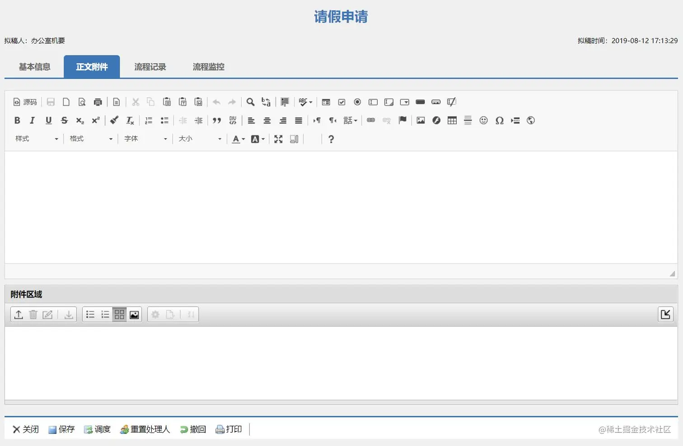
Task: Insert a textarea form element
Action: click(x=389, y=102)
